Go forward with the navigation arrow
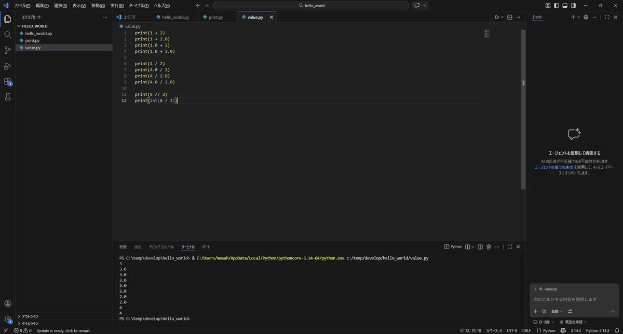The image size is (623, 334). click(x=207, y=6)
